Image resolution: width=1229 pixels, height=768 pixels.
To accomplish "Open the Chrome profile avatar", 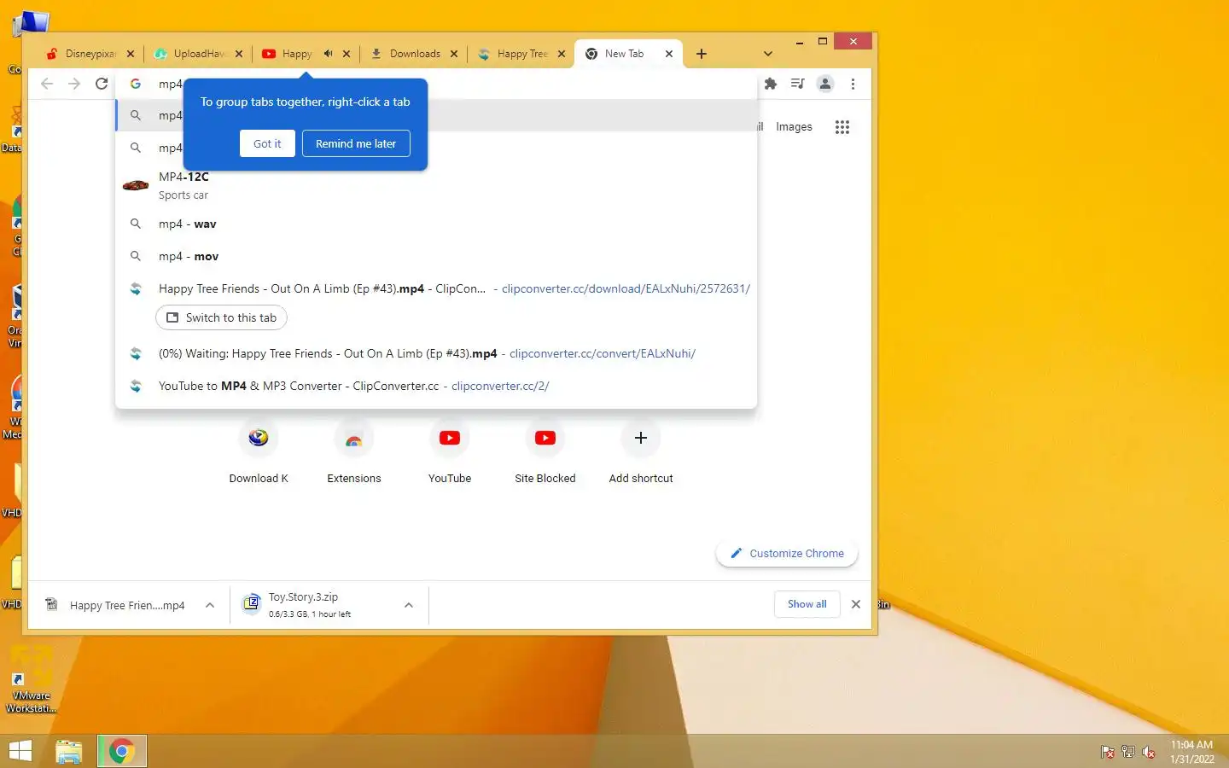I will tap(825, 84).
